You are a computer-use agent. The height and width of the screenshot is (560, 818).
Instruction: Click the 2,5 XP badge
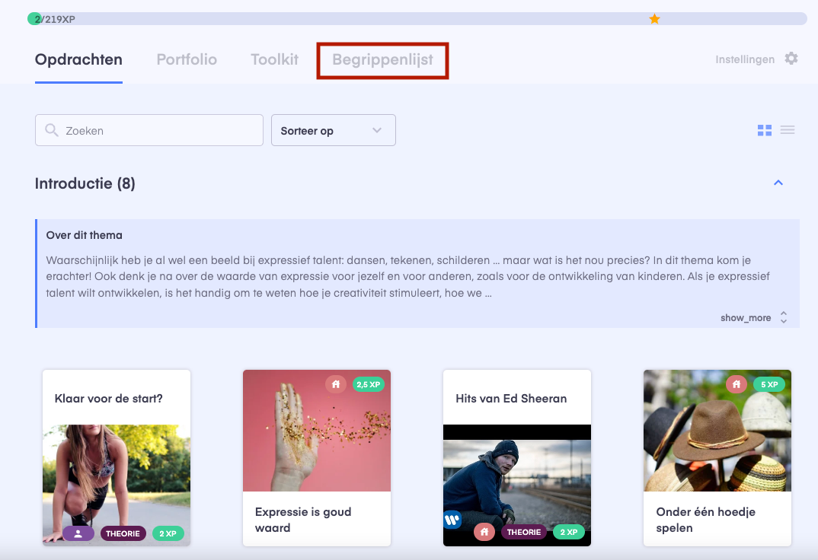click(369, 384)
